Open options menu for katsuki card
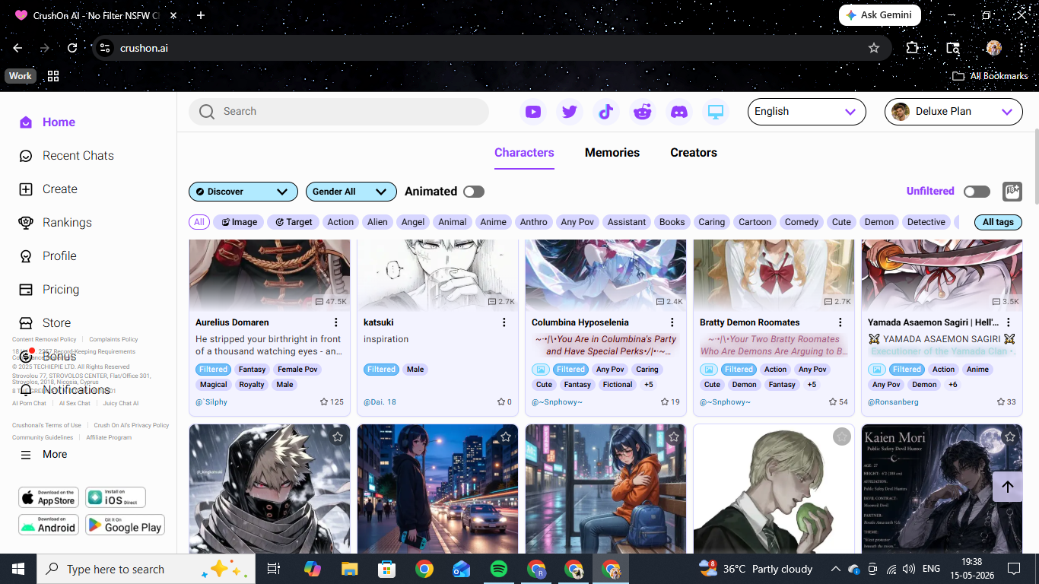 click(x=504, y=322)
